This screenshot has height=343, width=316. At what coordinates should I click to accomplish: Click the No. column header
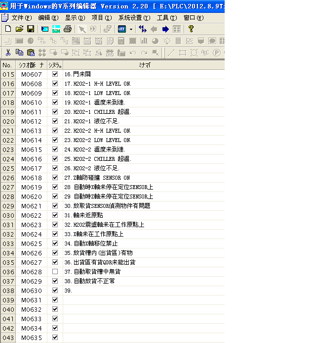click(x=7, y=65)
